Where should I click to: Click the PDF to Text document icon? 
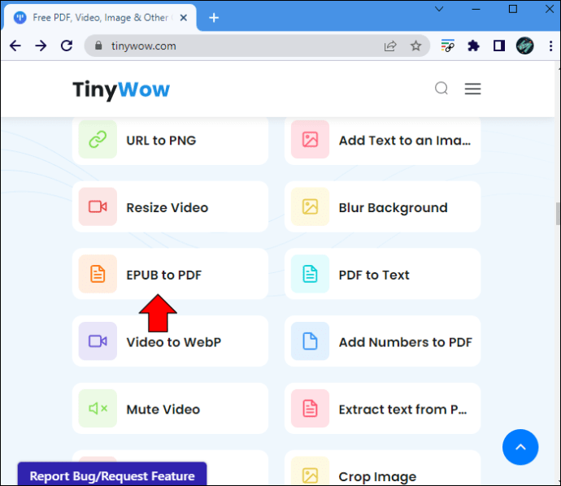pos(310,274)
